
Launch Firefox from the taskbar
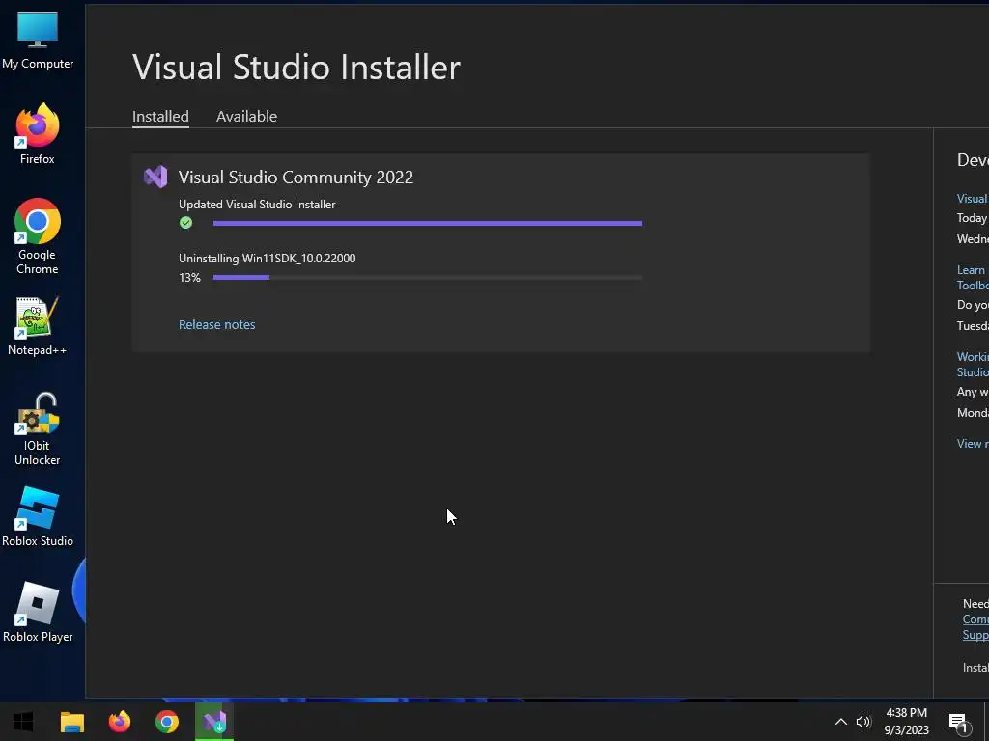pyautogui.click(x=119, y=722)
